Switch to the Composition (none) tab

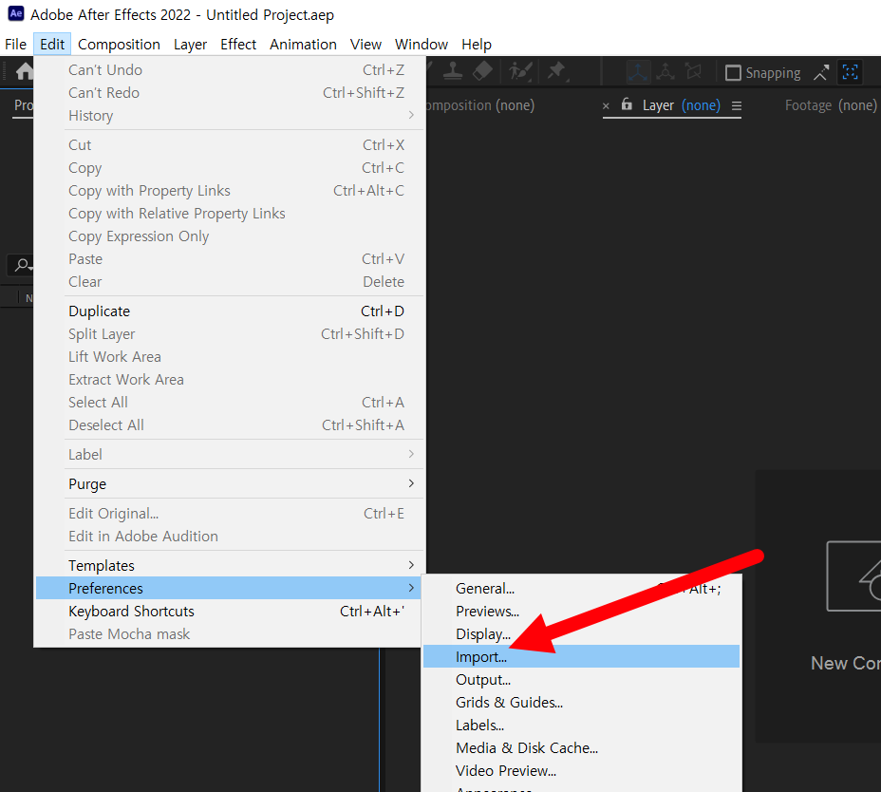[x=480, y=105]
